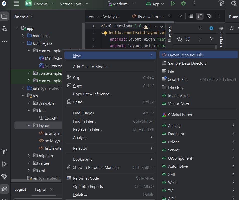The height and width of the screenshot is (200, 239).
Task: Open more tool windows ellipsis in sidebar
Action: pos(4,41)
